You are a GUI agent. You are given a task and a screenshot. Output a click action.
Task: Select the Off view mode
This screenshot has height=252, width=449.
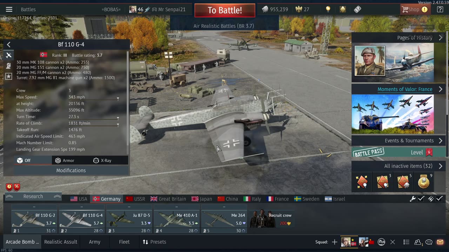point(33,160)
